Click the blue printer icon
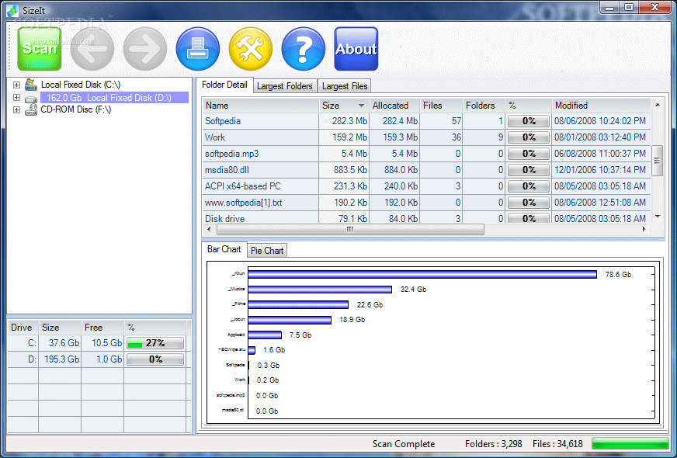 198,49
